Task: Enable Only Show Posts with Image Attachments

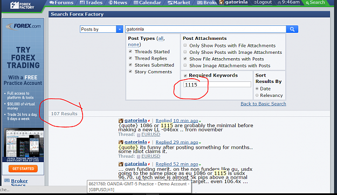Action: tap(185, 52)
